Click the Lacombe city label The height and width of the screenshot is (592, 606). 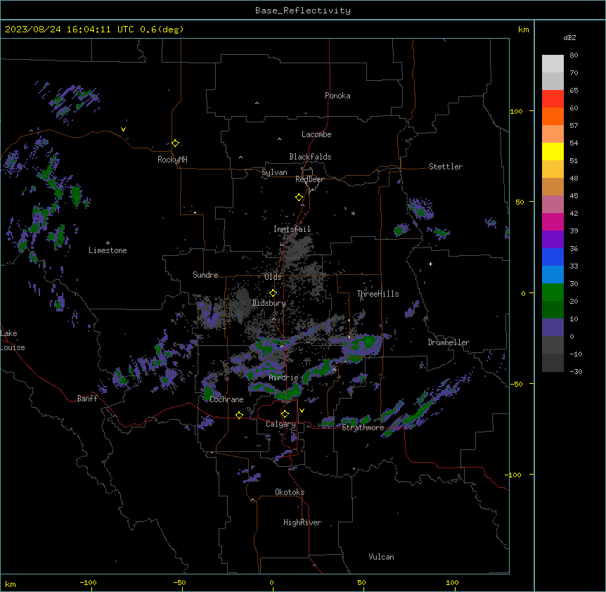[316, 134]
